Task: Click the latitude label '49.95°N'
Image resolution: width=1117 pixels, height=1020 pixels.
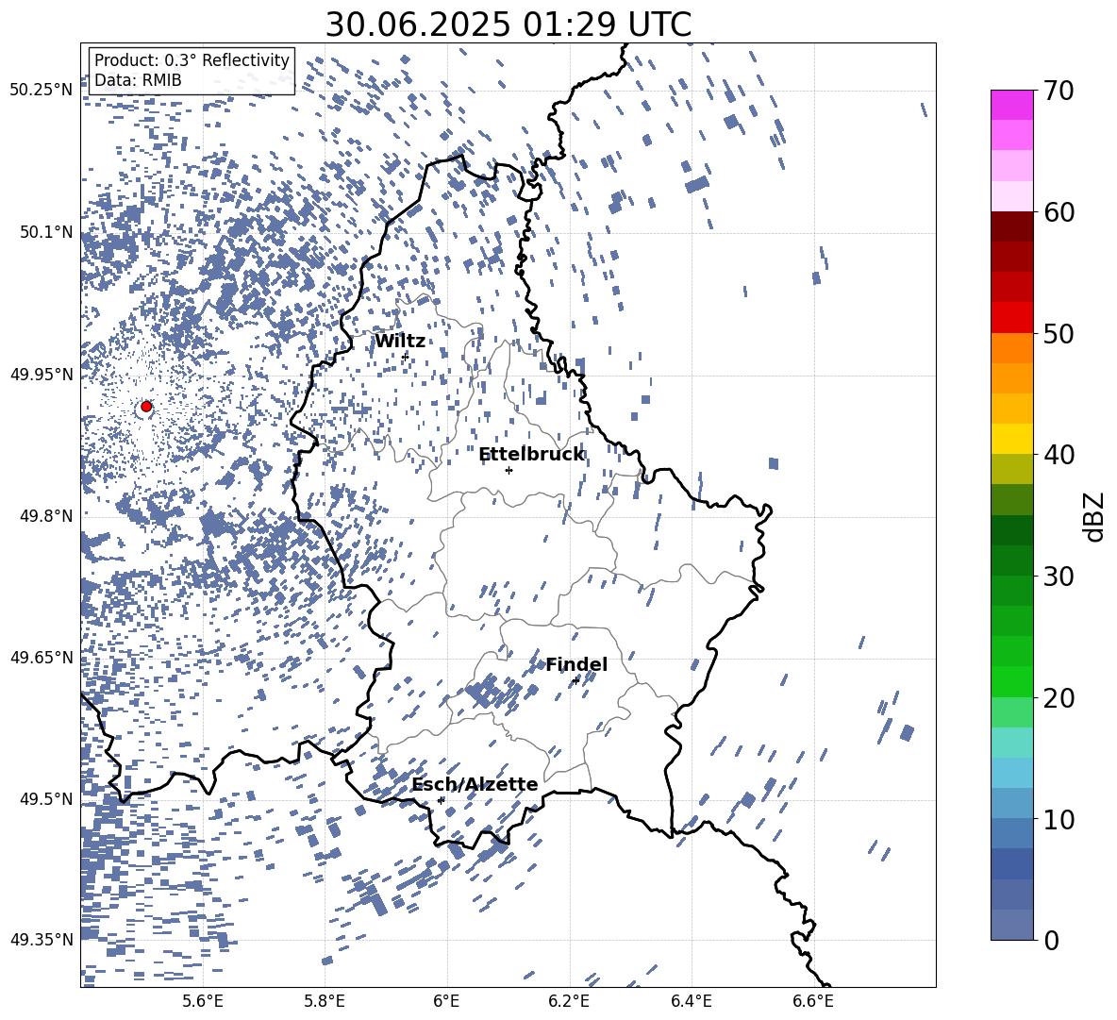Action: coord(42,374)
